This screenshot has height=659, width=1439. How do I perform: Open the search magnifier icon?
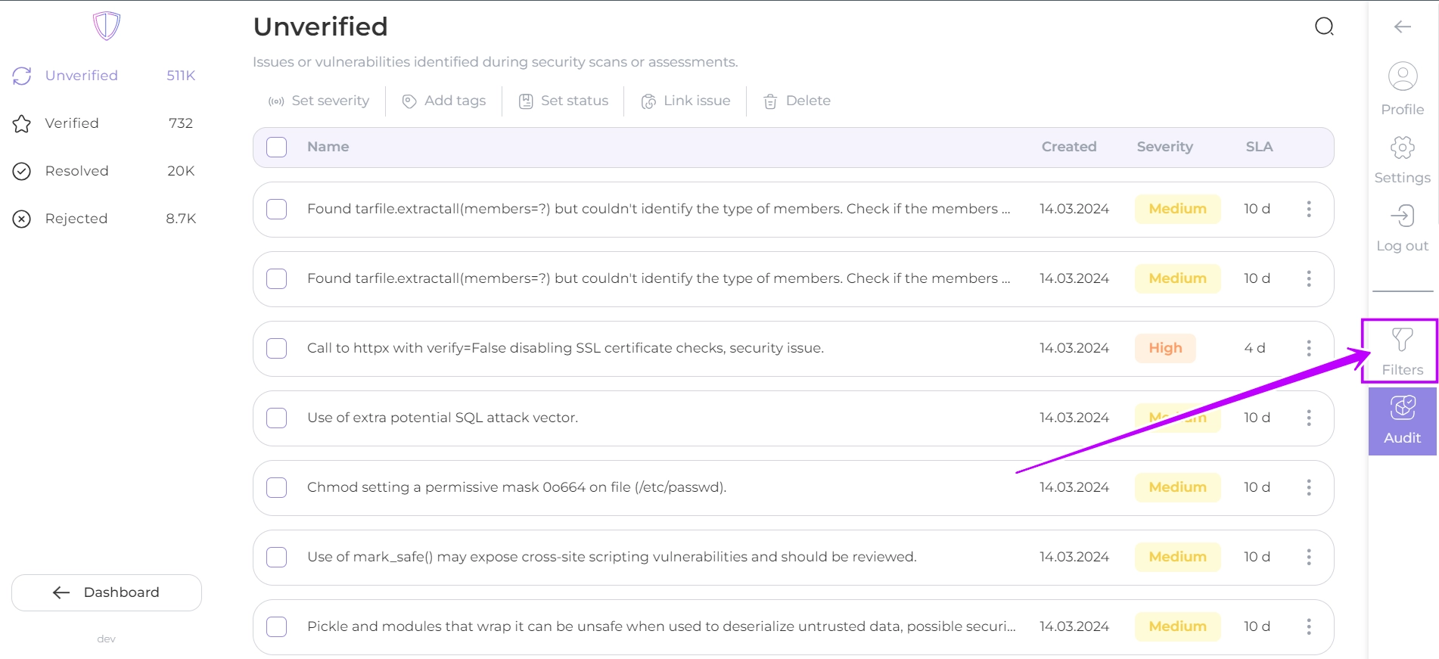coord(1324,27)
